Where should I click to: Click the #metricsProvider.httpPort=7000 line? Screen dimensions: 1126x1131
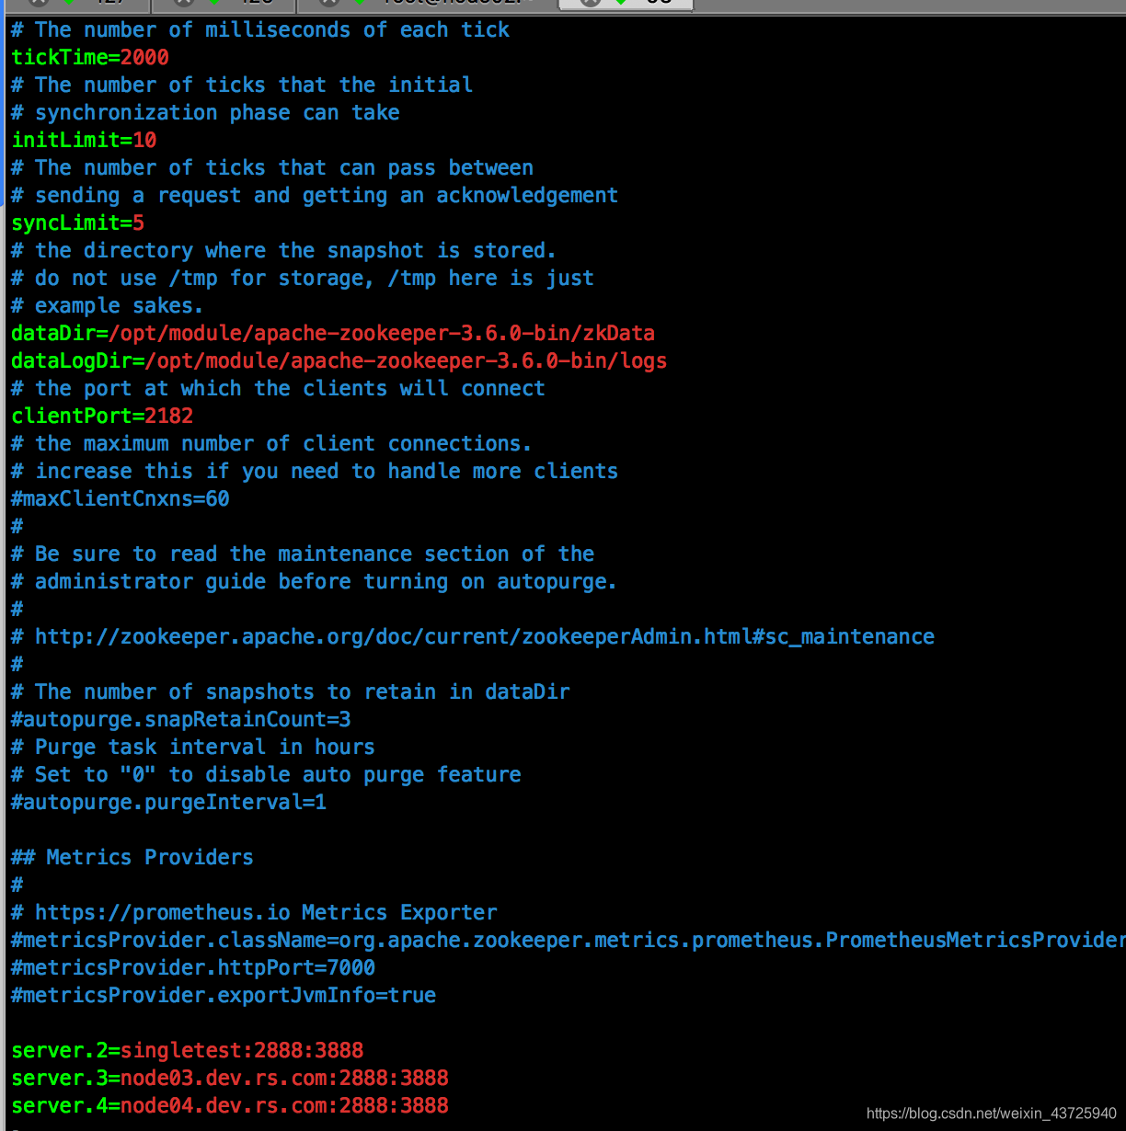pos(193,967)
